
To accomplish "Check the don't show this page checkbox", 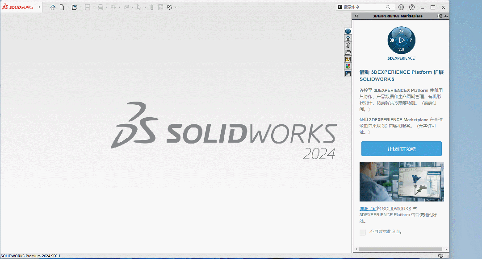I will point(362,232).
